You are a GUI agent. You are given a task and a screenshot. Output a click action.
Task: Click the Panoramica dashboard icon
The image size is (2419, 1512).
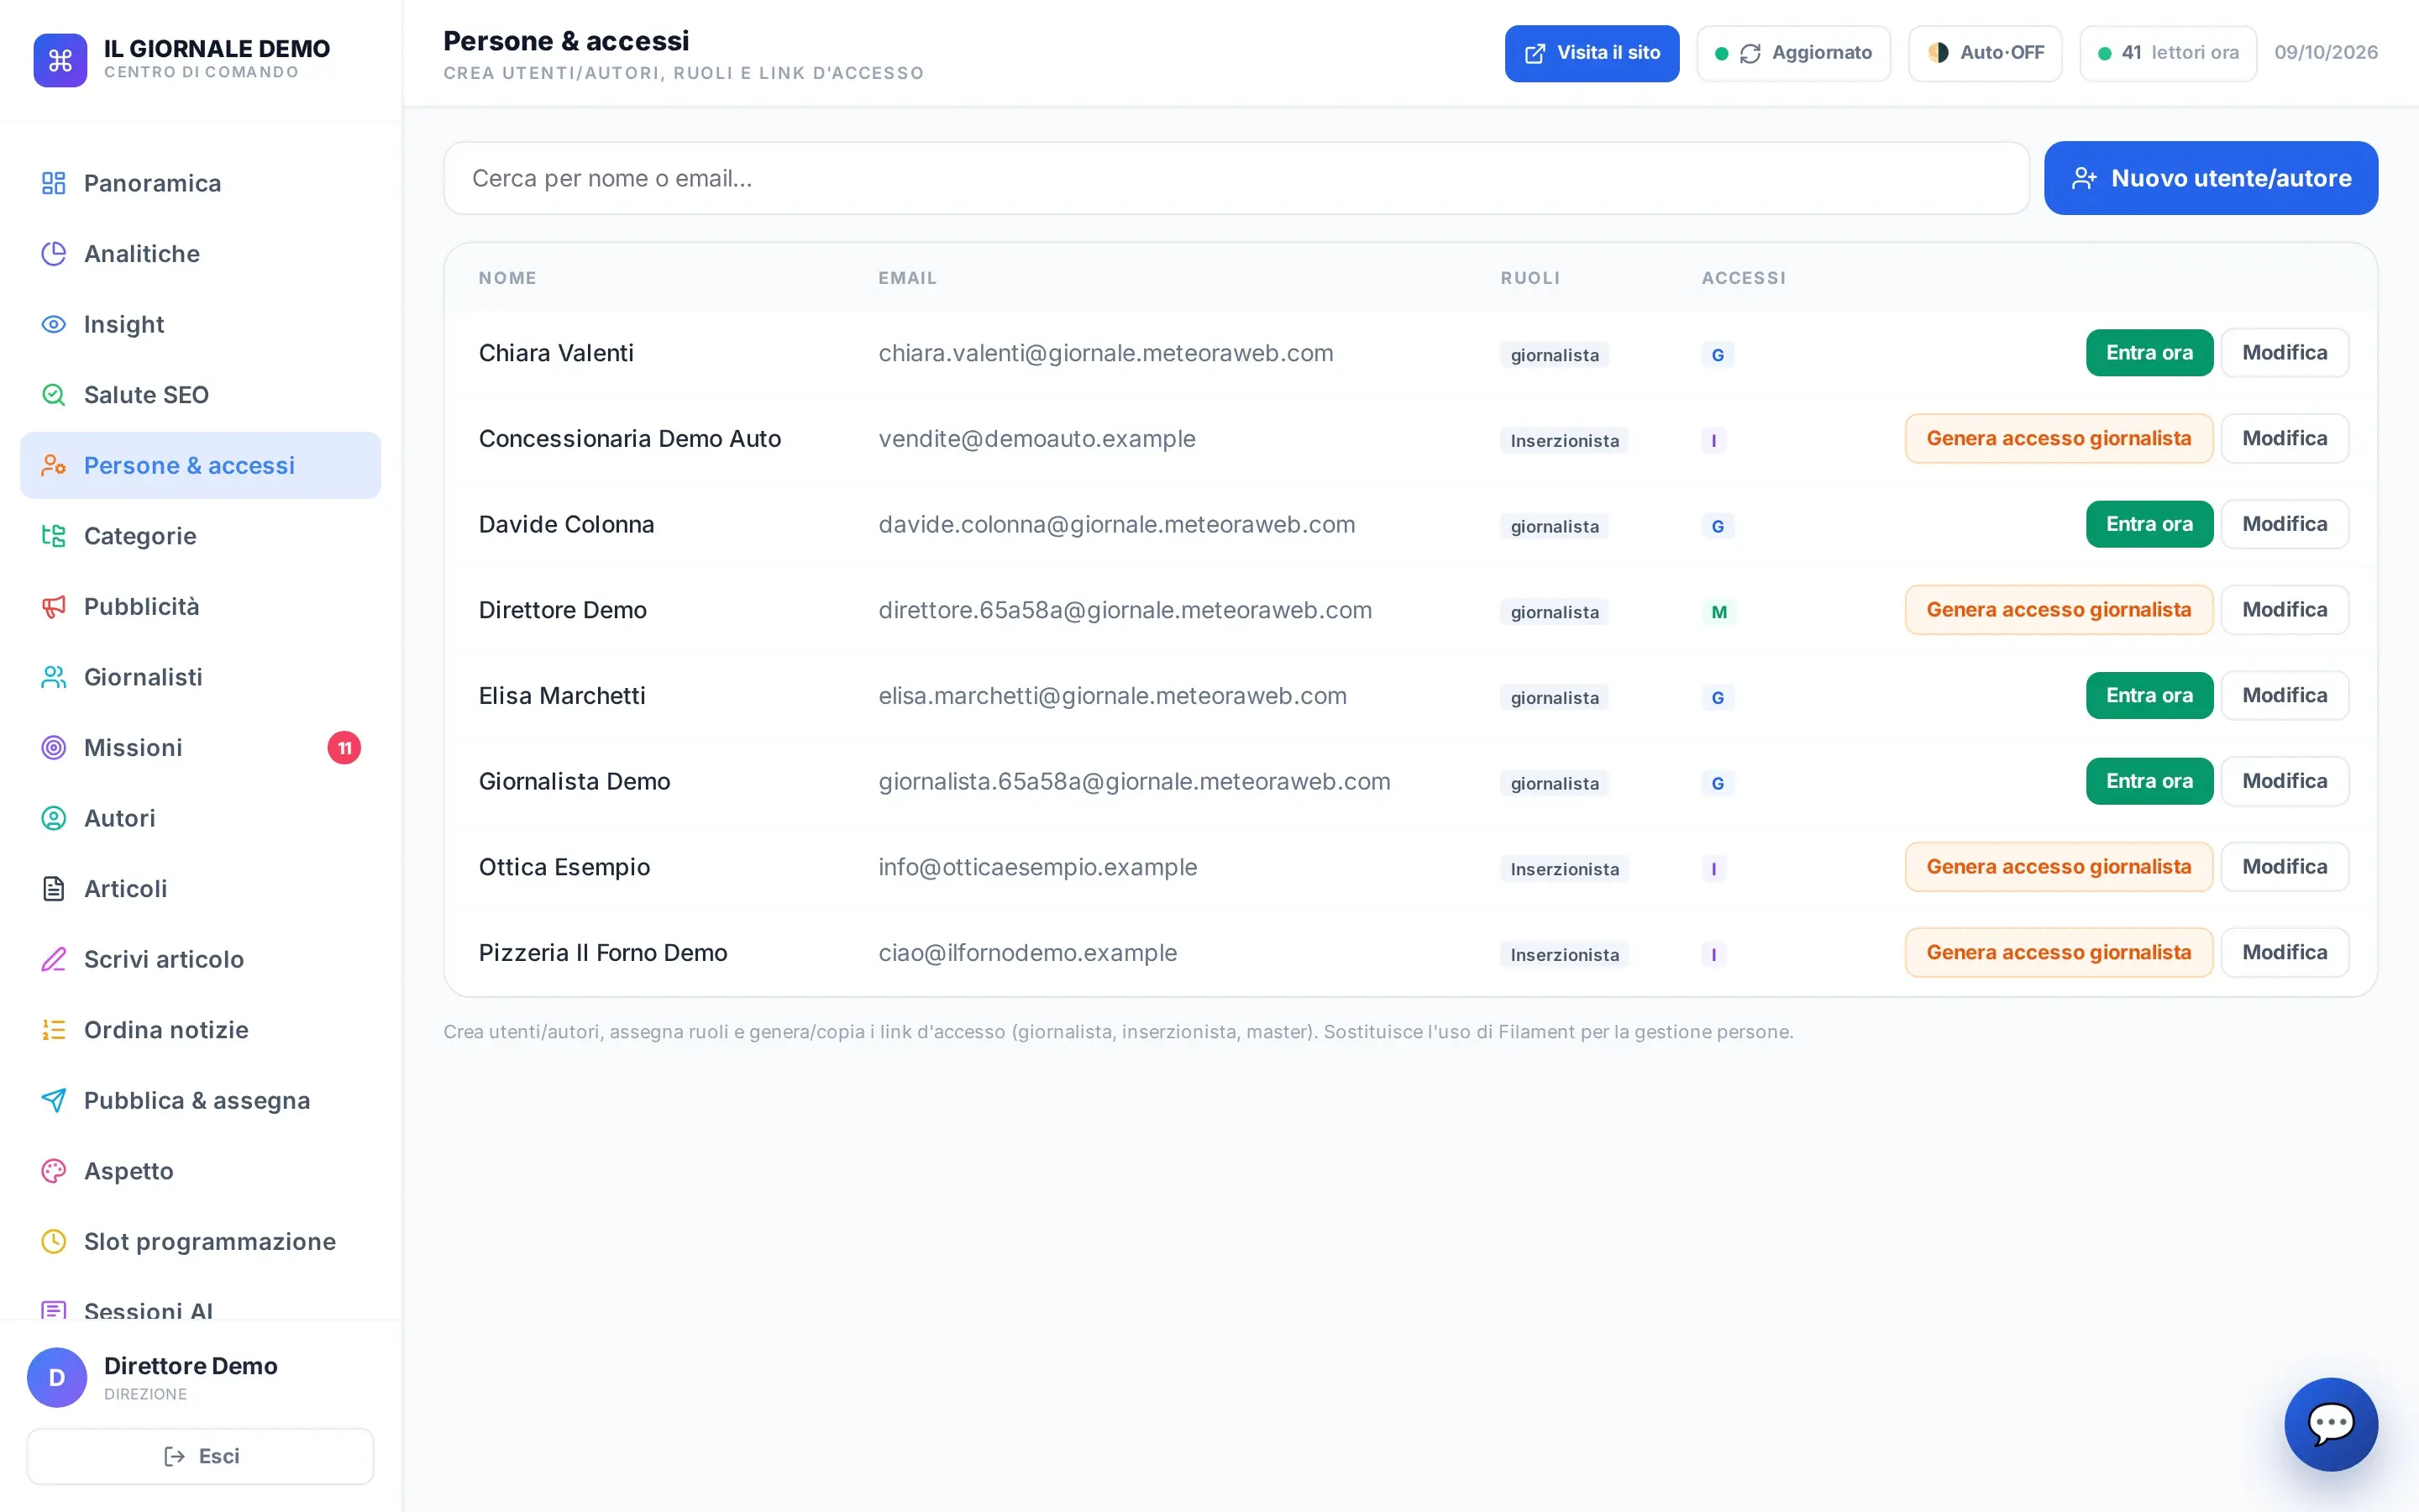[x=54, y=183]
